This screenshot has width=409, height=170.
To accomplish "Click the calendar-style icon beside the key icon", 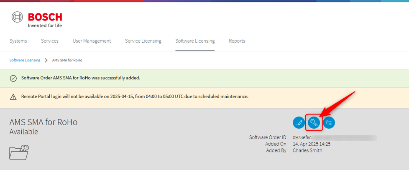I will point(329,122).
